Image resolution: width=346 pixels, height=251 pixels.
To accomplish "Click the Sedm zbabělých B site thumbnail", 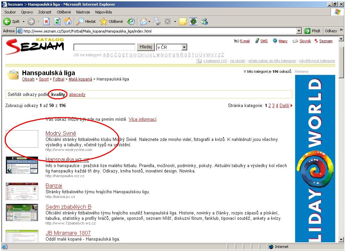I will tap(22, 212).
